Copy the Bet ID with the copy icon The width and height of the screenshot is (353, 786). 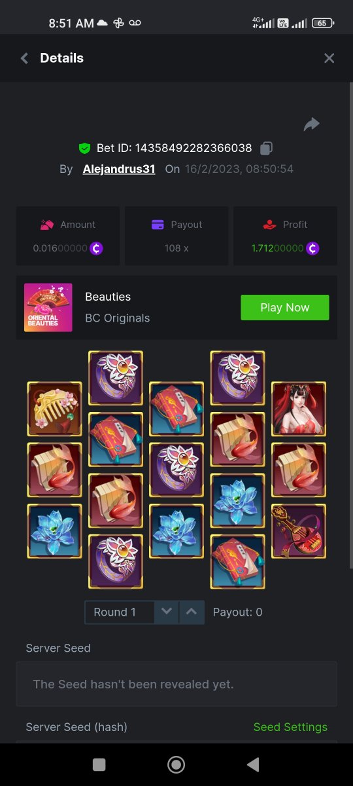266,148
